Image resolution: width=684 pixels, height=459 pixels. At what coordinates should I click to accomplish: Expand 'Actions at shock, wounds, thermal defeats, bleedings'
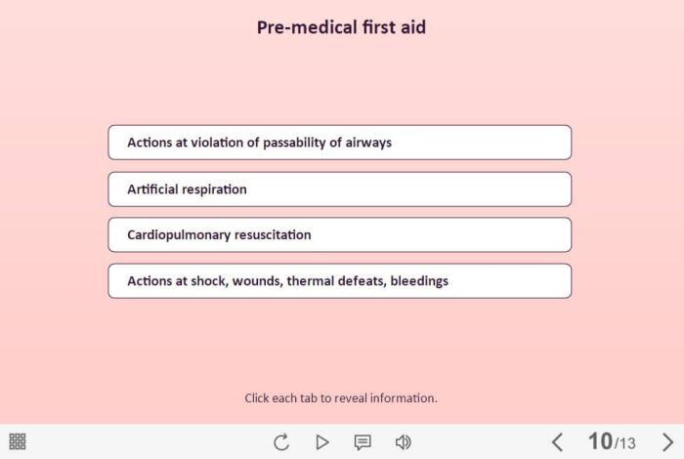coord(339,281)
